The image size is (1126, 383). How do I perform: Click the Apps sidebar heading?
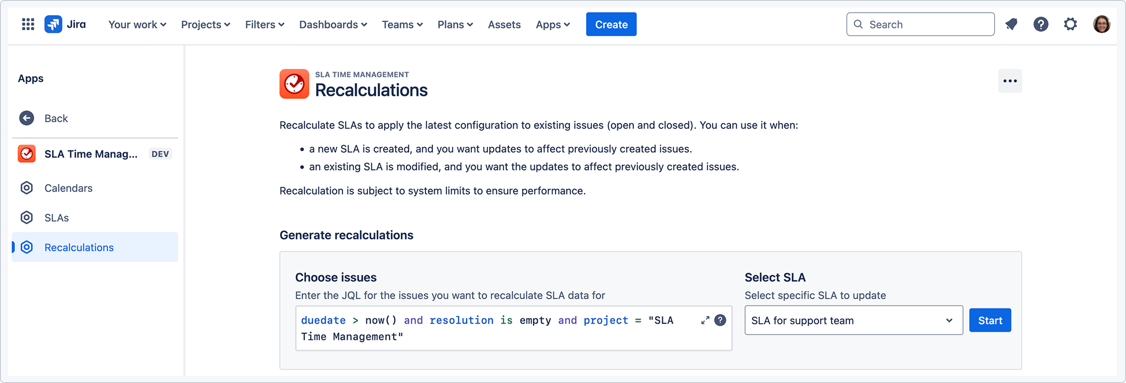coord(31,78)
